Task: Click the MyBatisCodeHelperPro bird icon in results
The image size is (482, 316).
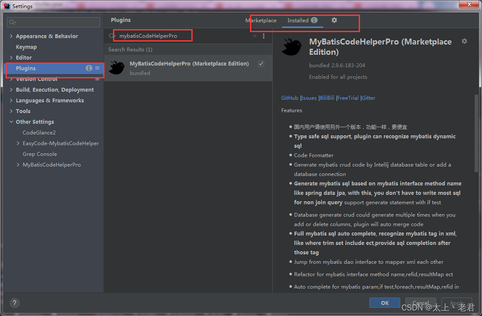Action: coord(117,68)
